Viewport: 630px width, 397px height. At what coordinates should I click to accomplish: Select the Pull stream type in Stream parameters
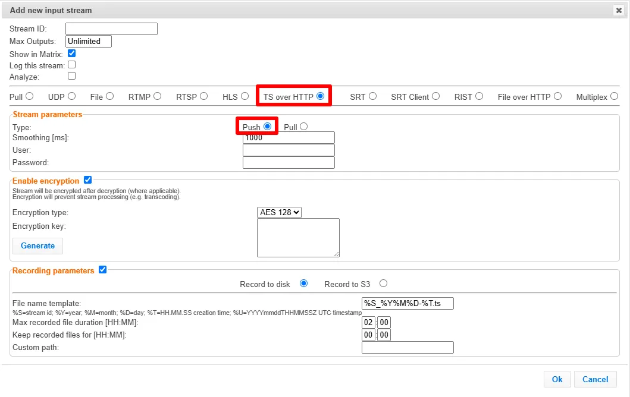[304, 127]
